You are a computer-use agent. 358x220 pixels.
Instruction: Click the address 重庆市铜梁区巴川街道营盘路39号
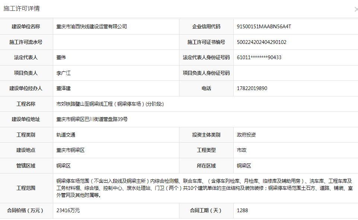pyautogui.click(x=92, y=119)
